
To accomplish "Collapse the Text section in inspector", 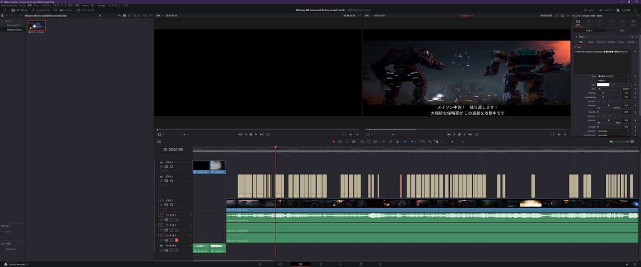I will 575,47.
